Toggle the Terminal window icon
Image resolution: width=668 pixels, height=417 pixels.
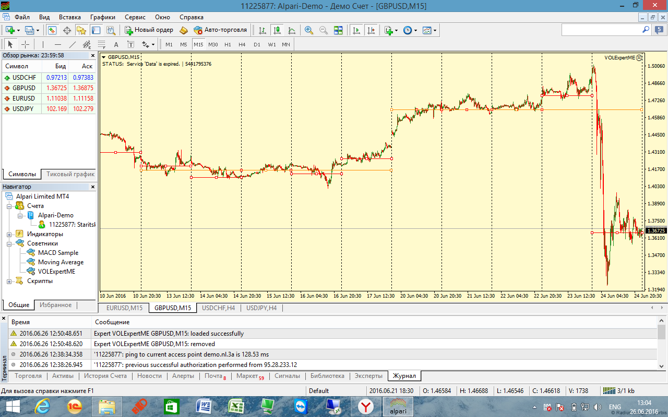pyautogui.click(x=96, y=30)
